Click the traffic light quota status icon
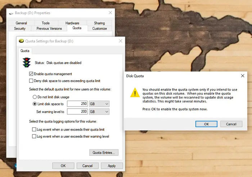This screenshot has height=177, width=252. point(27,63)
